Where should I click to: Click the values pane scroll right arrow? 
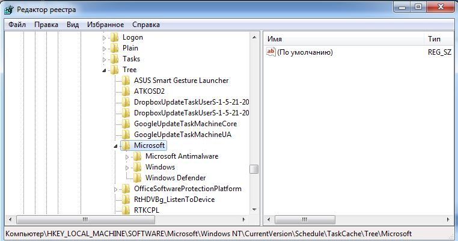pyautogui.click(x=448, y=219)
